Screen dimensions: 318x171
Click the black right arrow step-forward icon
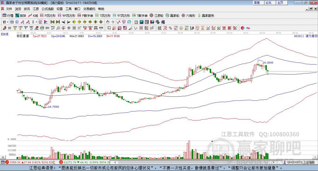[x=69, y=22]
